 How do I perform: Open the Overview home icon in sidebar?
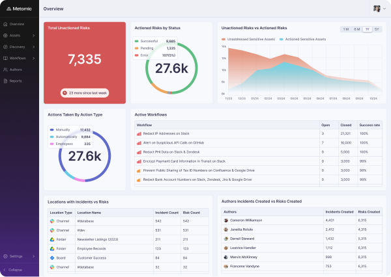tap(5, 24)
